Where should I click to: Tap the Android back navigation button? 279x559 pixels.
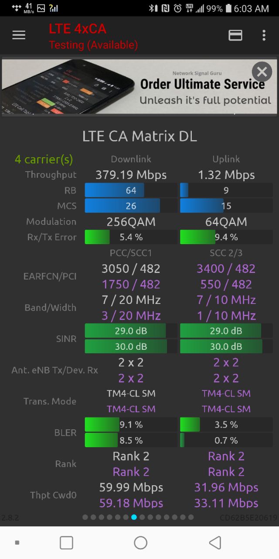(x=215, y=542)
